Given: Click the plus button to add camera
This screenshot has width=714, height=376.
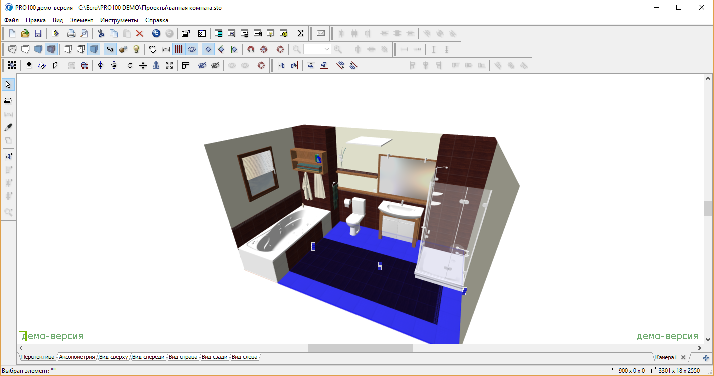Looking at the screenshot, I should 706,358.
